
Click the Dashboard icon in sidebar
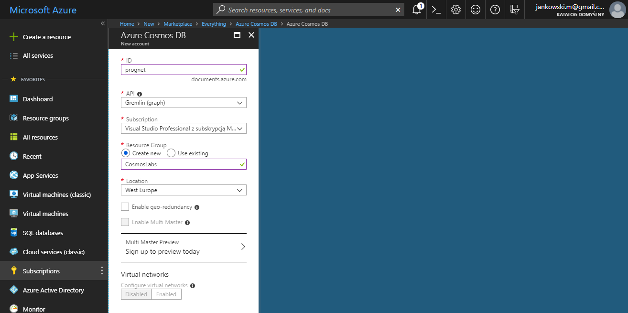point(14,99)
